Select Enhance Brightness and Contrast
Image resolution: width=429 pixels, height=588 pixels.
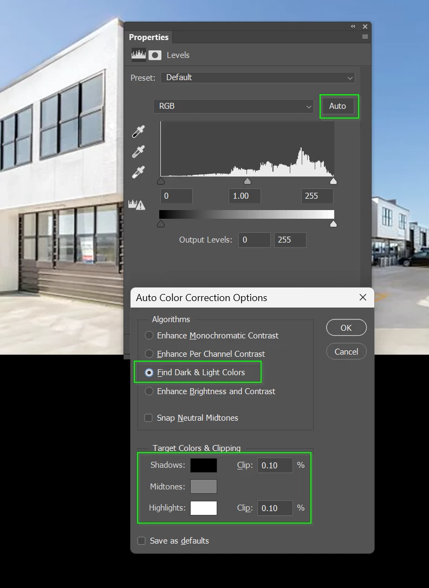210,391
